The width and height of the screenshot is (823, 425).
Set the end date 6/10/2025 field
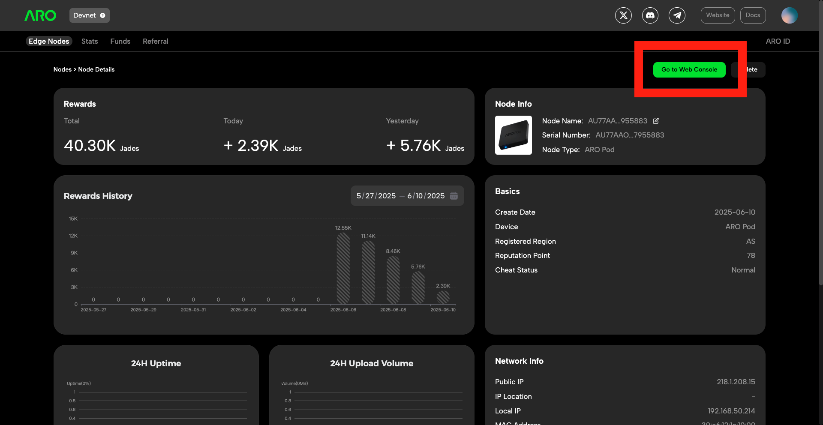426,196
